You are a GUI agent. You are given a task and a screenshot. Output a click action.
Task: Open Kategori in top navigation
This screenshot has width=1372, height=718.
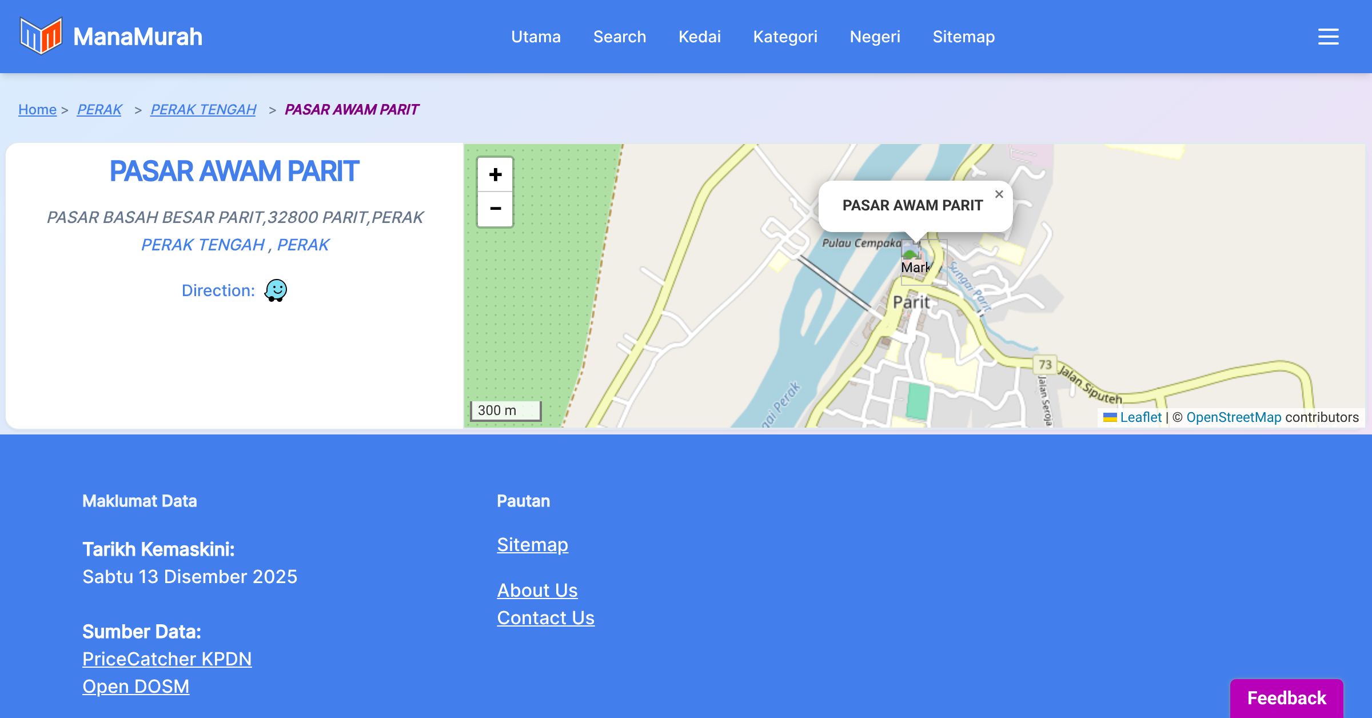pyautogui.click(x=785, y=37)
